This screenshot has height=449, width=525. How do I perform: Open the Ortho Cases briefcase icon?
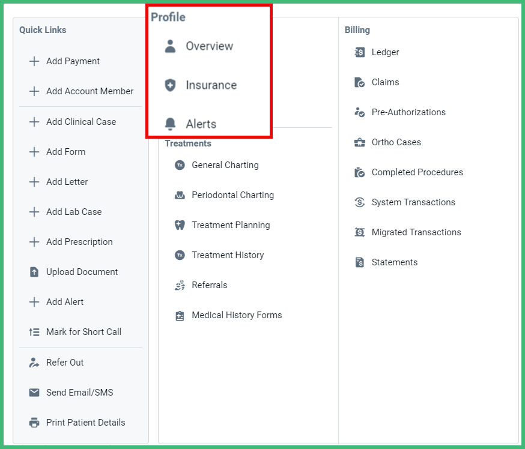[x=358, y=142]
